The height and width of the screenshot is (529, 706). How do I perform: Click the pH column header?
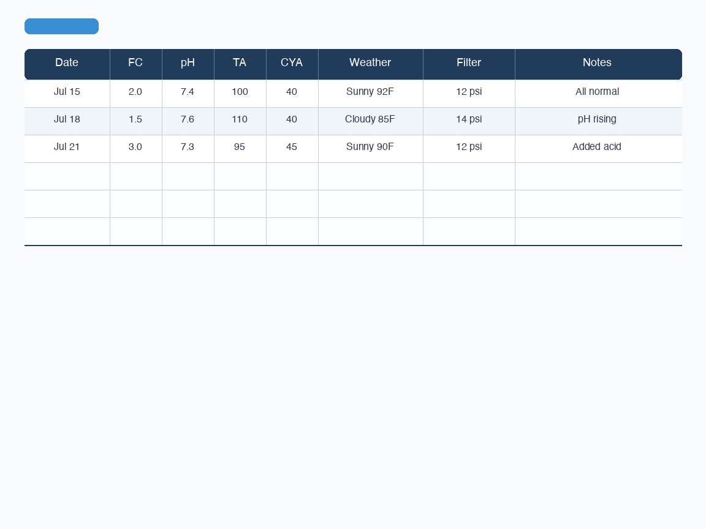pos(188,64)
